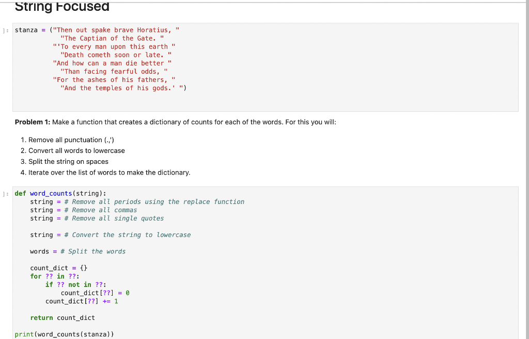Click comment '# Convert the string to lowercase'
The image size is (529, 339).
point(128,235)
